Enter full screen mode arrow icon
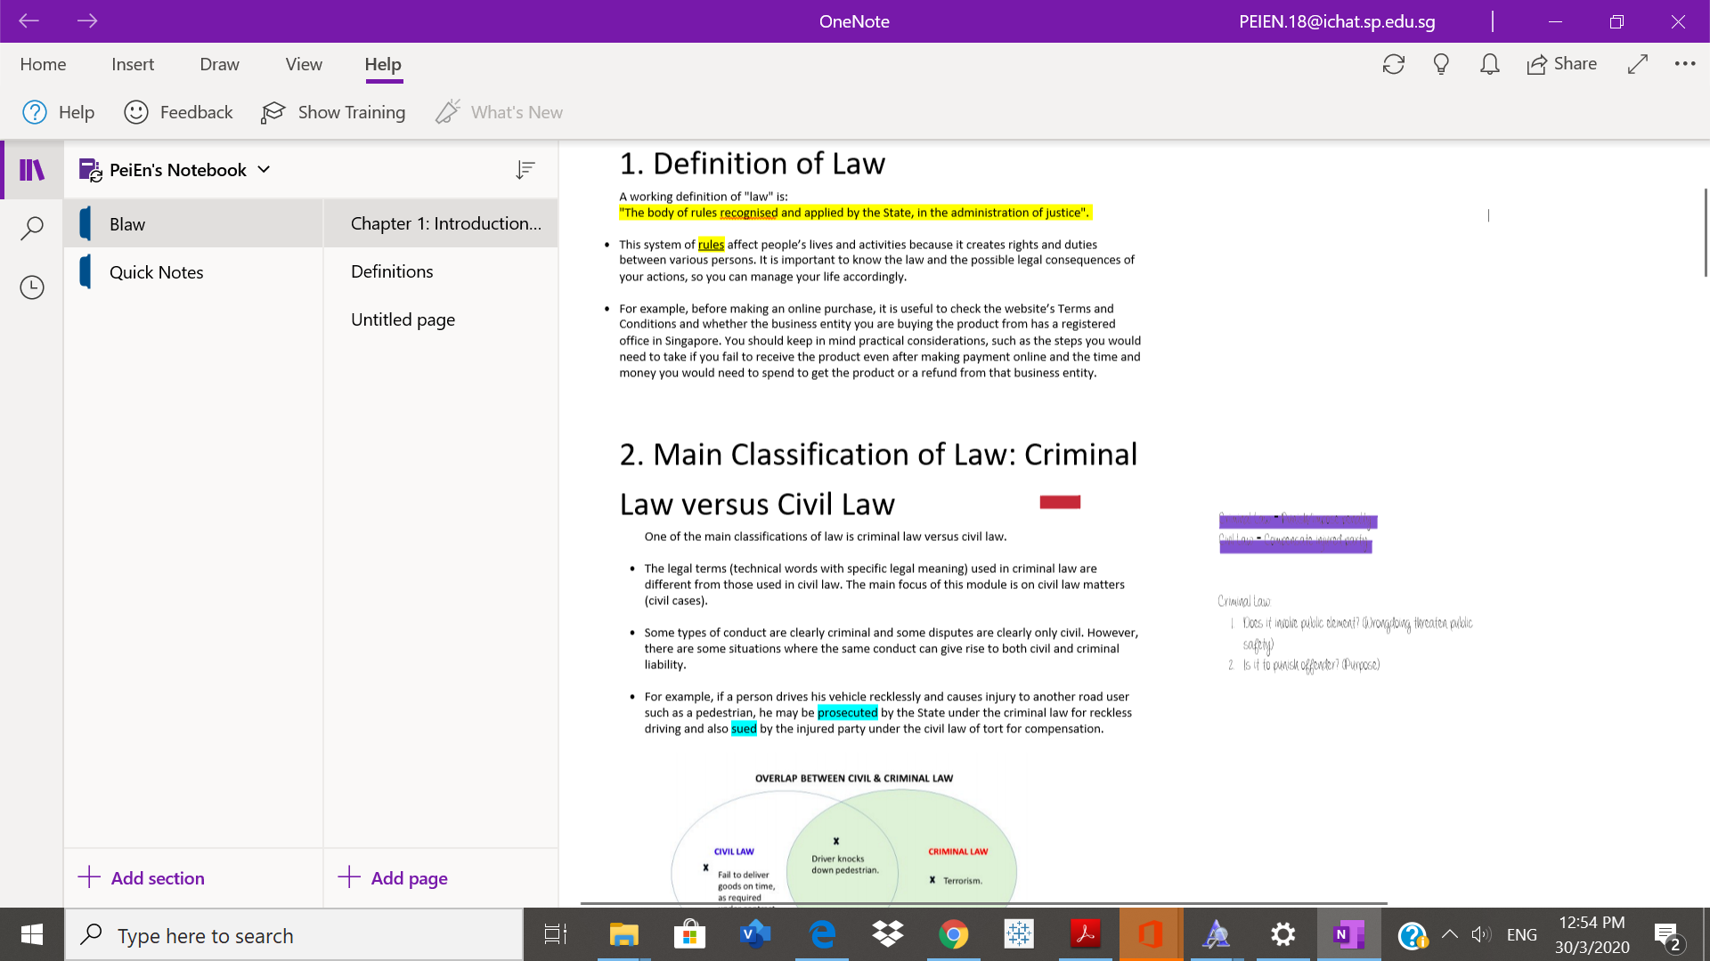The width and height of the screenshot is (1710, 961). (x=1638, y=64)
